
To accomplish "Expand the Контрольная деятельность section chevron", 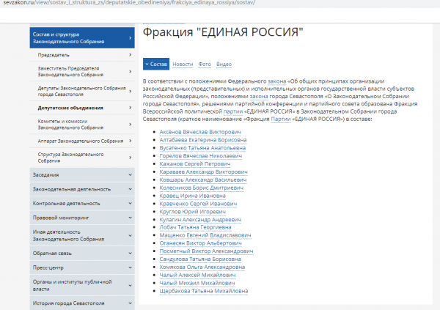I will (x=131, y=204).
